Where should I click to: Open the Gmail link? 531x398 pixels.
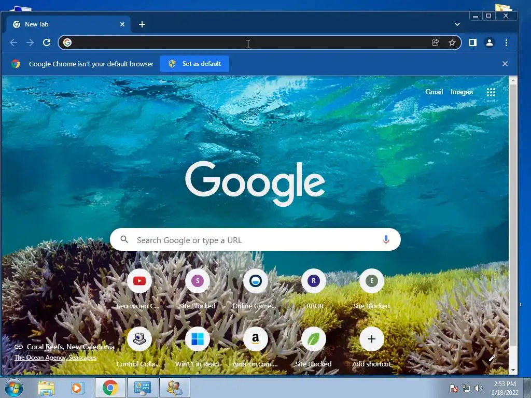point(434,92)
